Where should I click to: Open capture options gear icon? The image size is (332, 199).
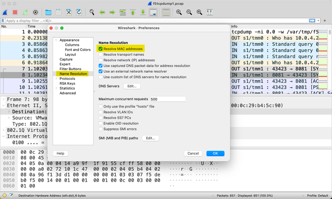[35, 12]
